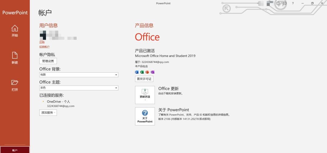The height and width of the screenshot is (153, 327).
Task: Click the 产品已激活 heading
Action: (x=145, y=50)
